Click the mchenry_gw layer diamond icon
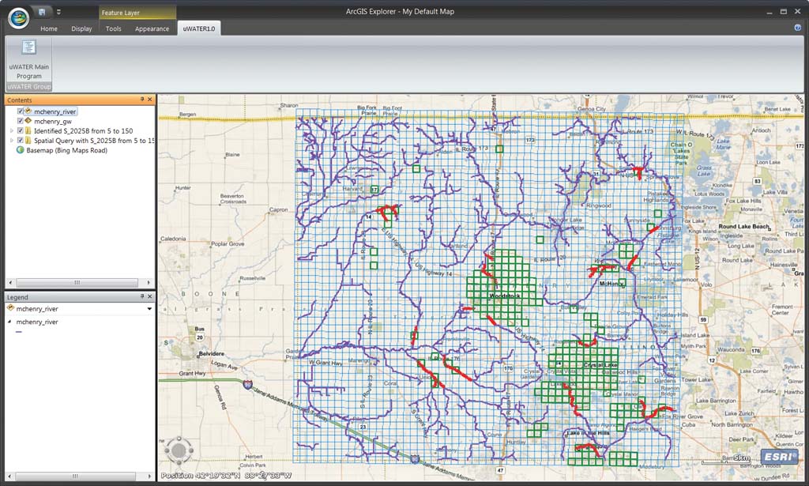Viewport: 809px width, 486px height. [28, 121]
